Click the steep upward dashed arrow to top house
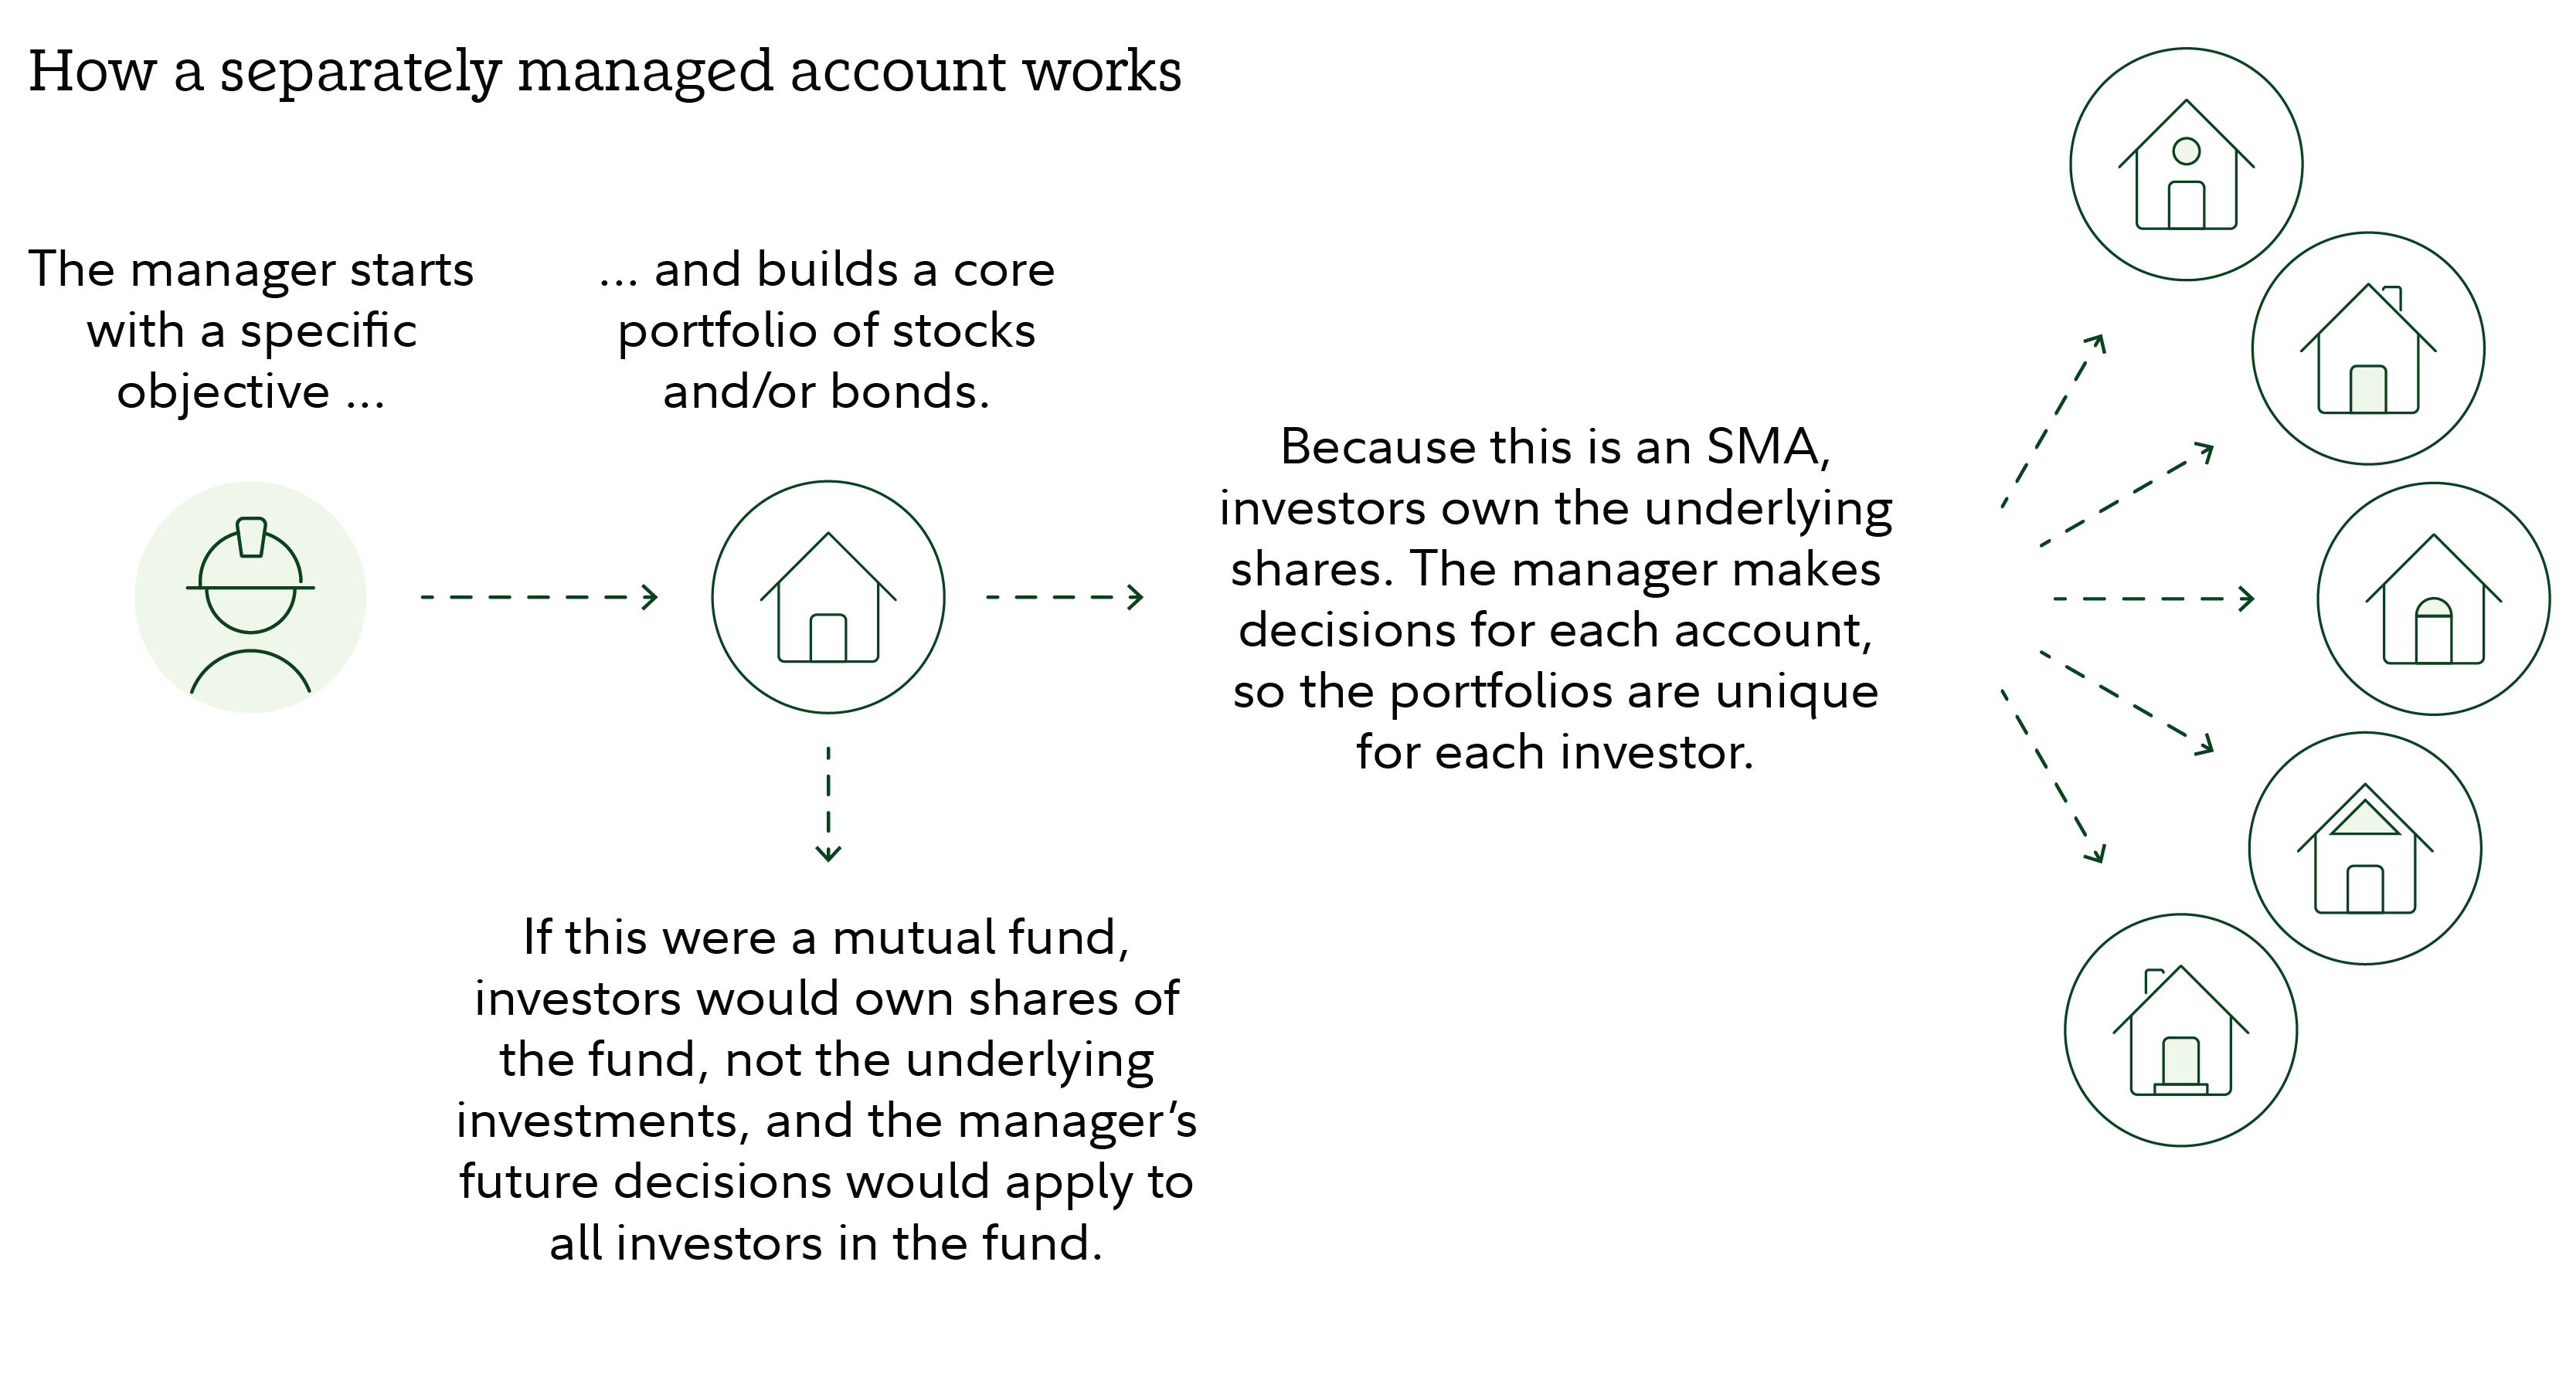The image size is (2576, 1384). click(2054, 421)
